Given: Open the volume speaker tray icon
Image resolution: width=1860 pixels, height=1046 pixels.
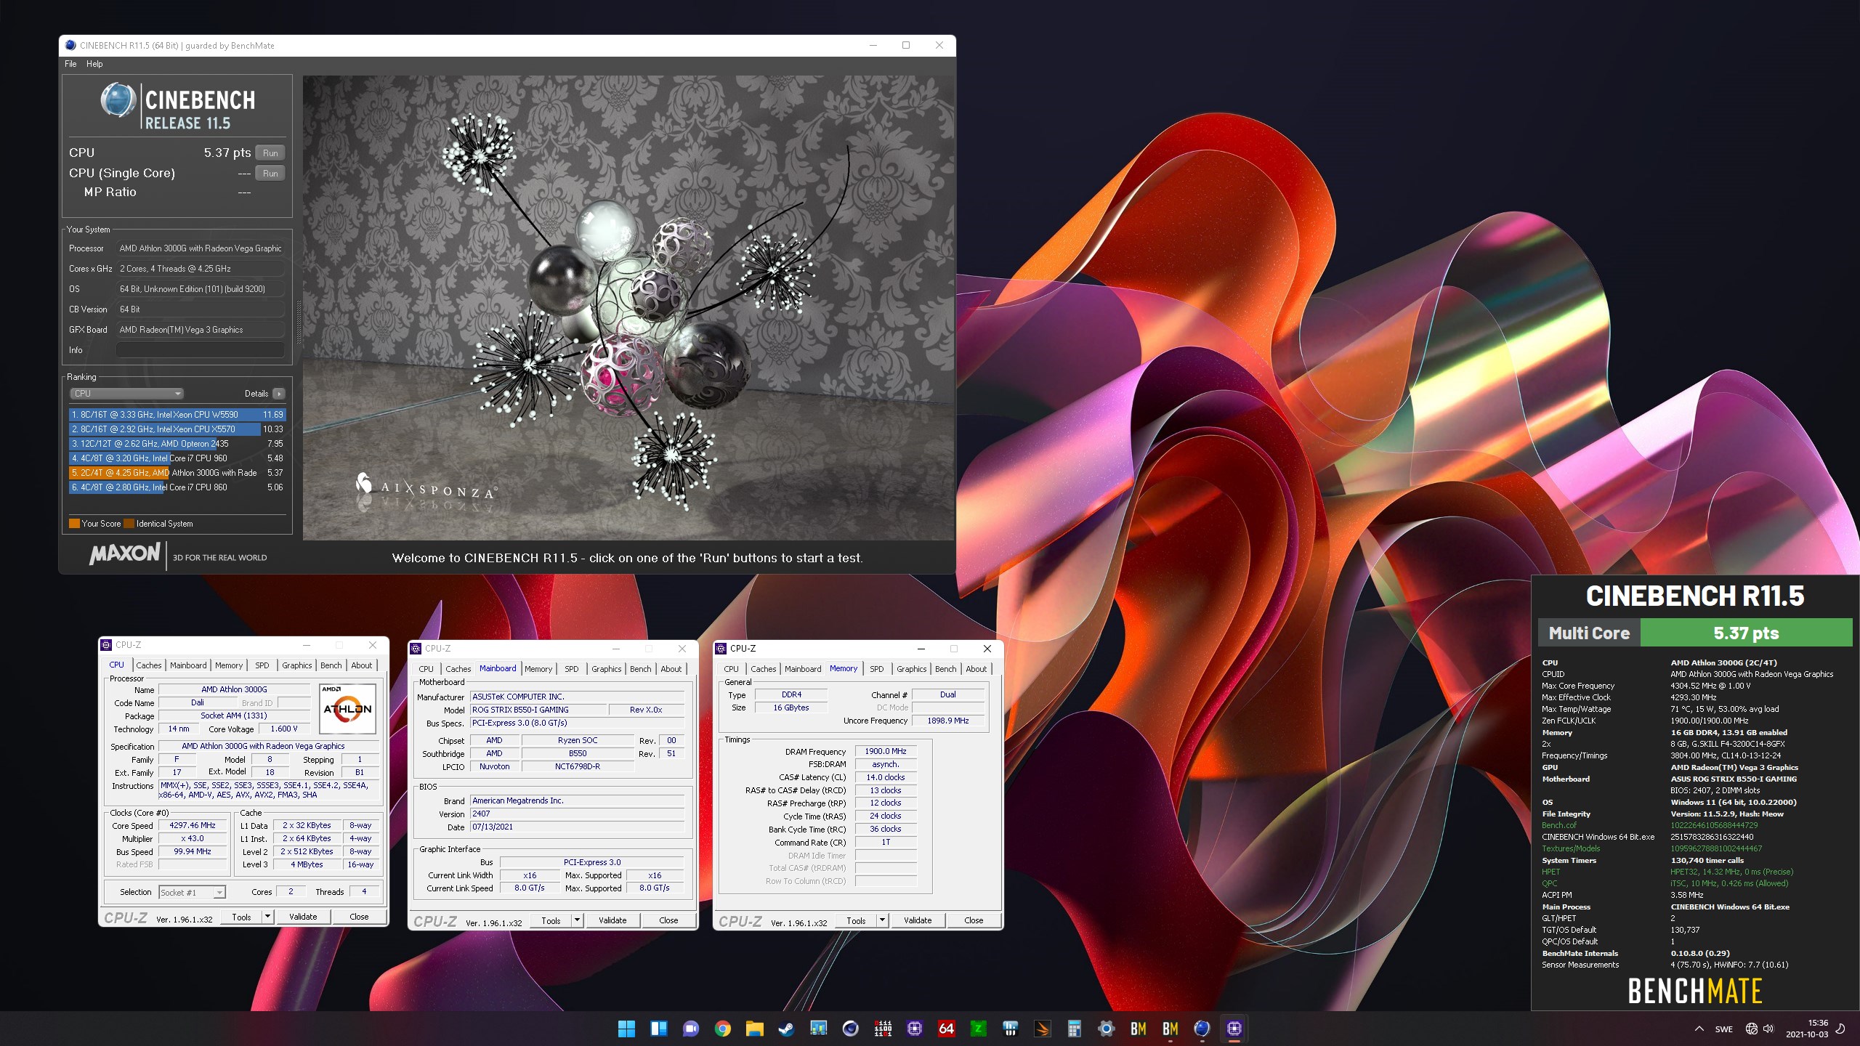Looking at the screenshot, I should point(1768,1029).
